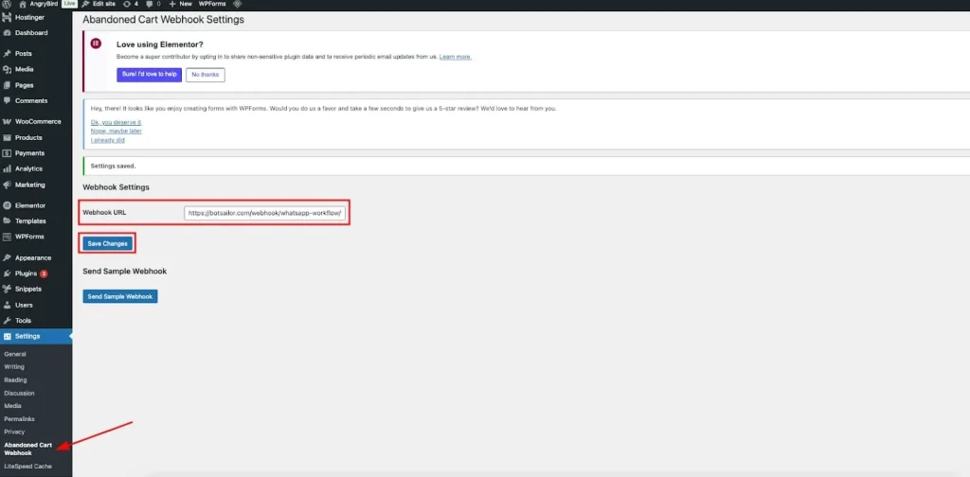Image resolution: width=970 pixels, height=477 pixels.
Task: Click the diamond icon in admin bar
Action: point(237,4)
